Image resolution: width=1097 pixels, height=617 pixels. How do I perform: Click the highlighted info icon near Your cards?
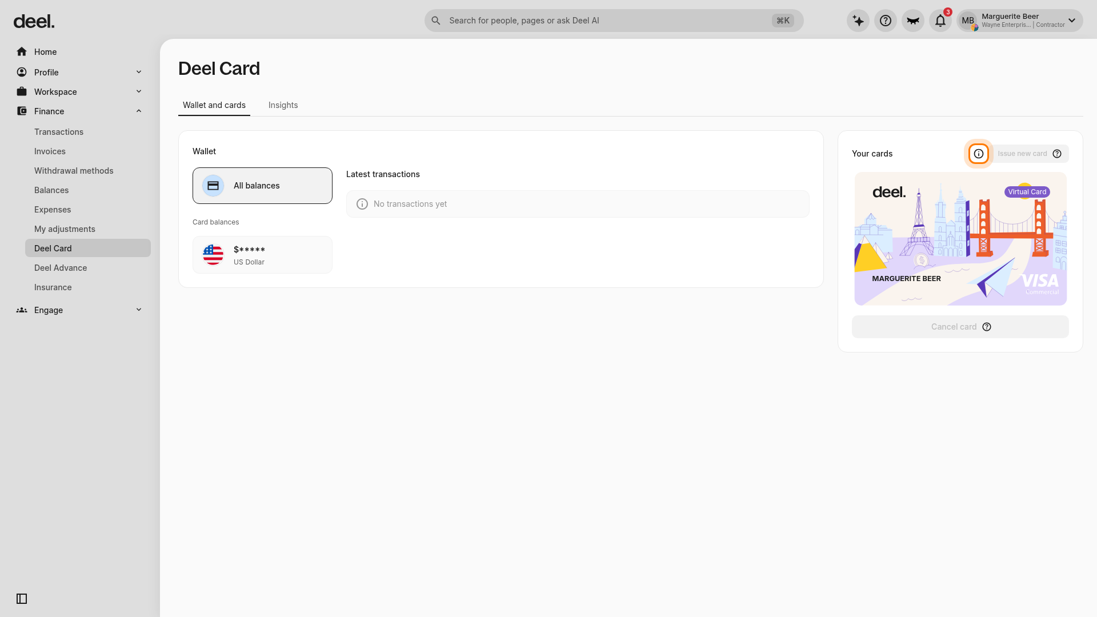(x=979, y=154)
